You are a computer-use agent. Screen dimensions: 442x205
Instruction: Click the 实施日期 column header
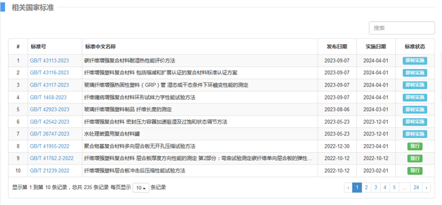376,47
